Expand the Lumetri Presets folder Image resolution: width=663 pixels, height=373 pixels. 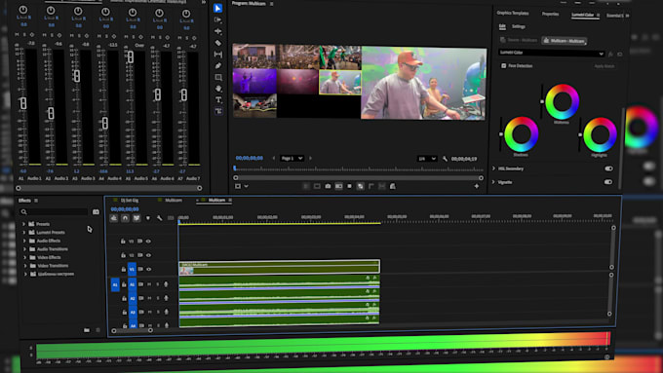click(24, 233)
